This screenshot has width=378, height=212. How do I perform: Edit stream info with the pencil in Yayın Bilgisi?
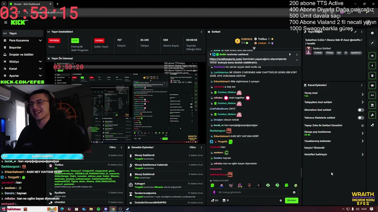356,32
